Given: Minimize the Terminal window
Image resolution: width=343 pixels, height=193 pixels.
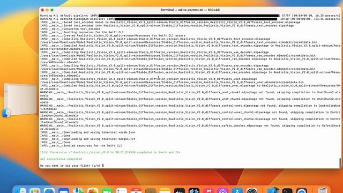Looking at the screenshot, I should [x=47, y=10].
